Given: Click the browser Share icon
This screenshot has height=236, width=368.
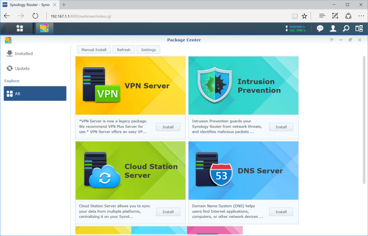Looking at the screenshot, I should [x=348, y=16].
